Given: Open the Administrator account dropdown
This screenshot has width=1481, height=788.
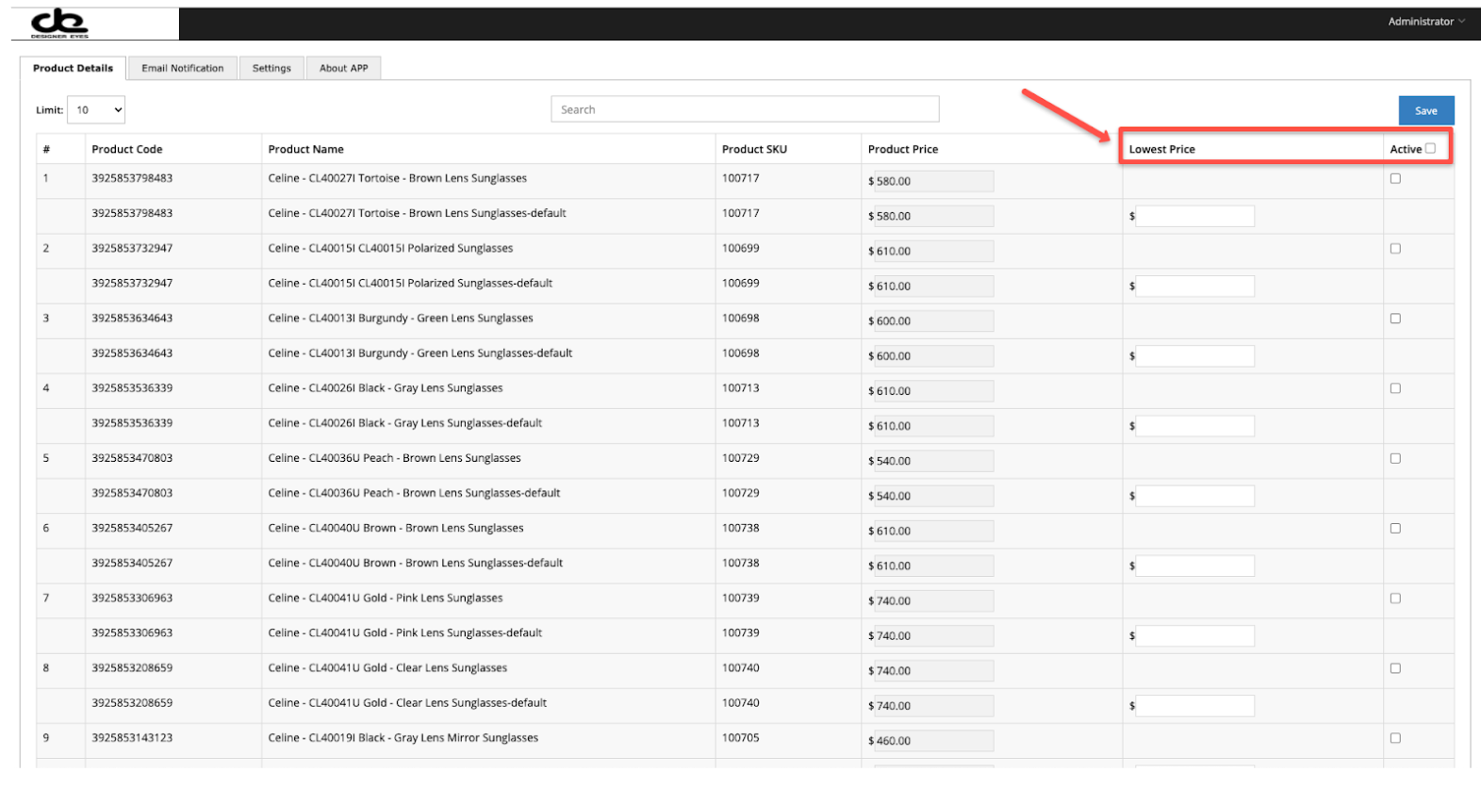Looking at the screenshot, I should (1425, 22).
